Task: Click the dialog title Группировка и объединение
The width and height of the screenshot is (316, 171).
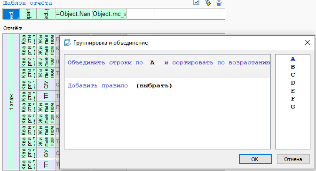Action: click(111, 43)
